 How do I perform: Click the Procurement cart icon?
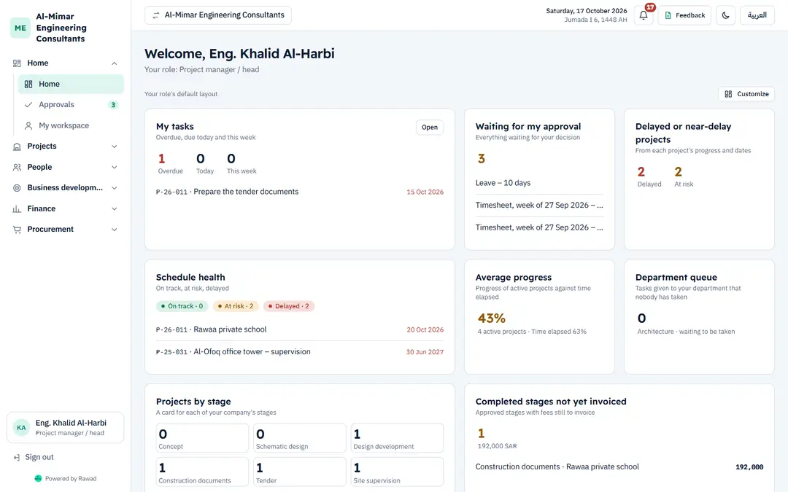pos(17,230)
